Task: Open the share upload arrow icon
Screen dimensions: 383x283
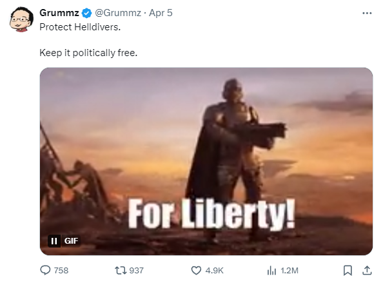Action: 367,270
